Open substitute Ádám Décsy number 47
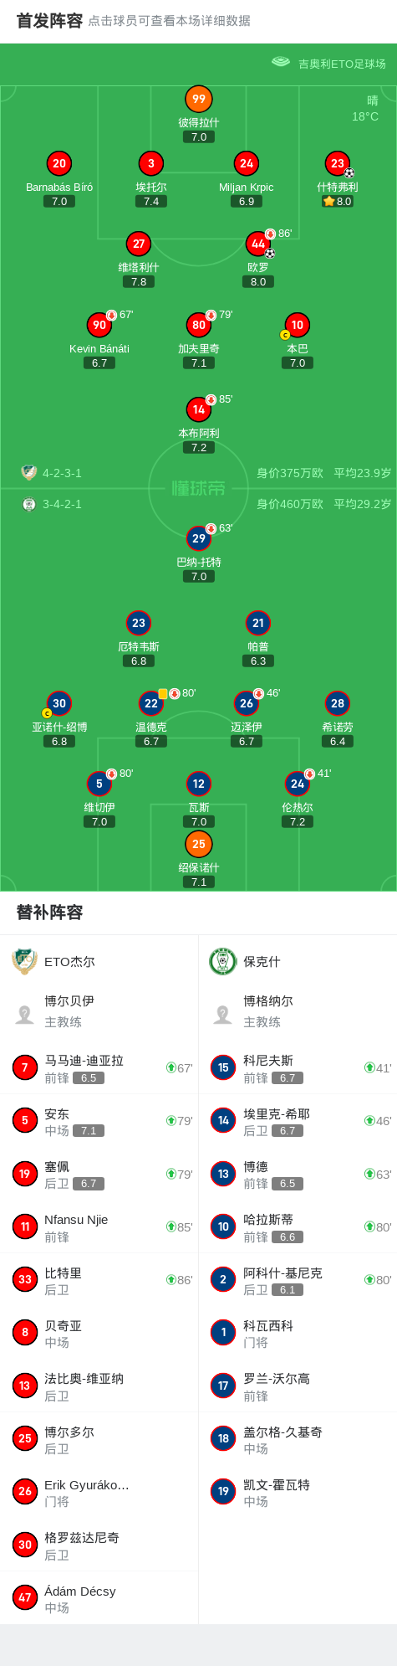This screenshot has height=1666, width=397. pos(99,1598)
